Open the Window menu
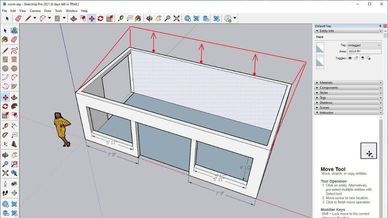Screen dimensions: 388x218 (72, 11)
